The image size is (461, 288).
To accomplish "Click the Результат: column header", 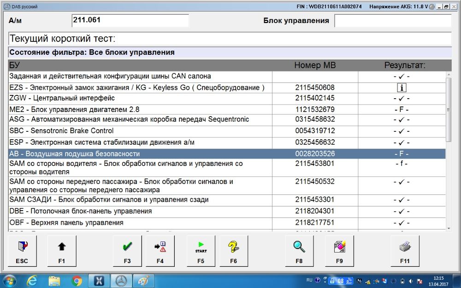I will pos(405,65).
